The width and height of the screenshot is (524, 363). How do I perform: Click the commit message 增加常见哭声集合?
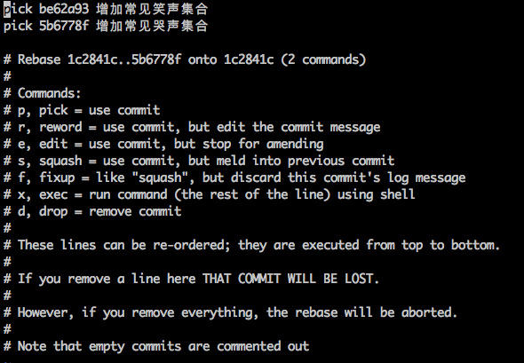pos(152,26)
